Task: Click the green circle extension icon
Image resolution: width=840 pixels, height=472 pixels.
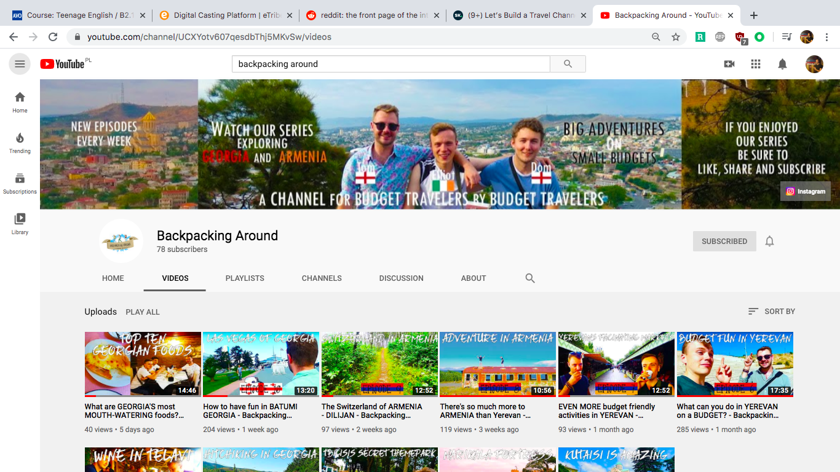Action: 759,37
